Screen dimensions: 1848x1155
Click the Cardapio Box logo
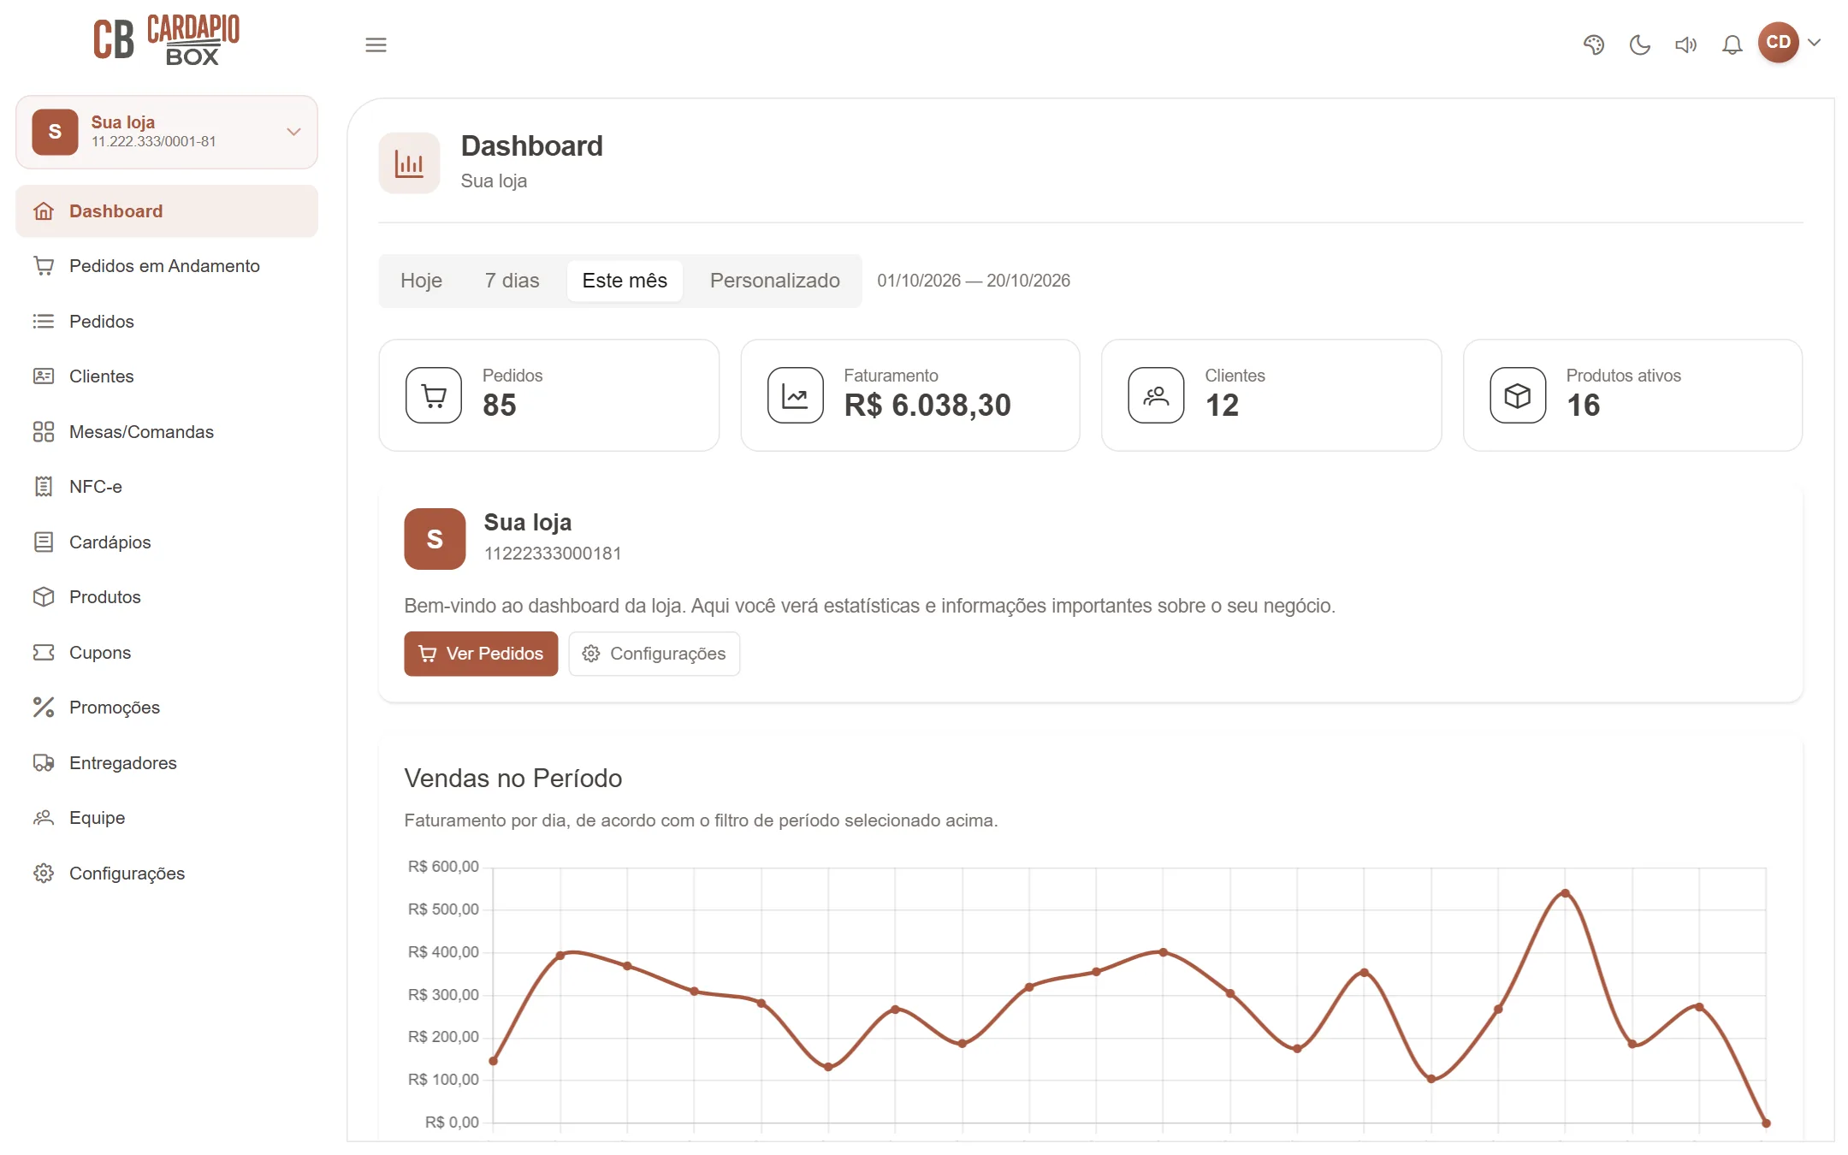click(166, 39)
